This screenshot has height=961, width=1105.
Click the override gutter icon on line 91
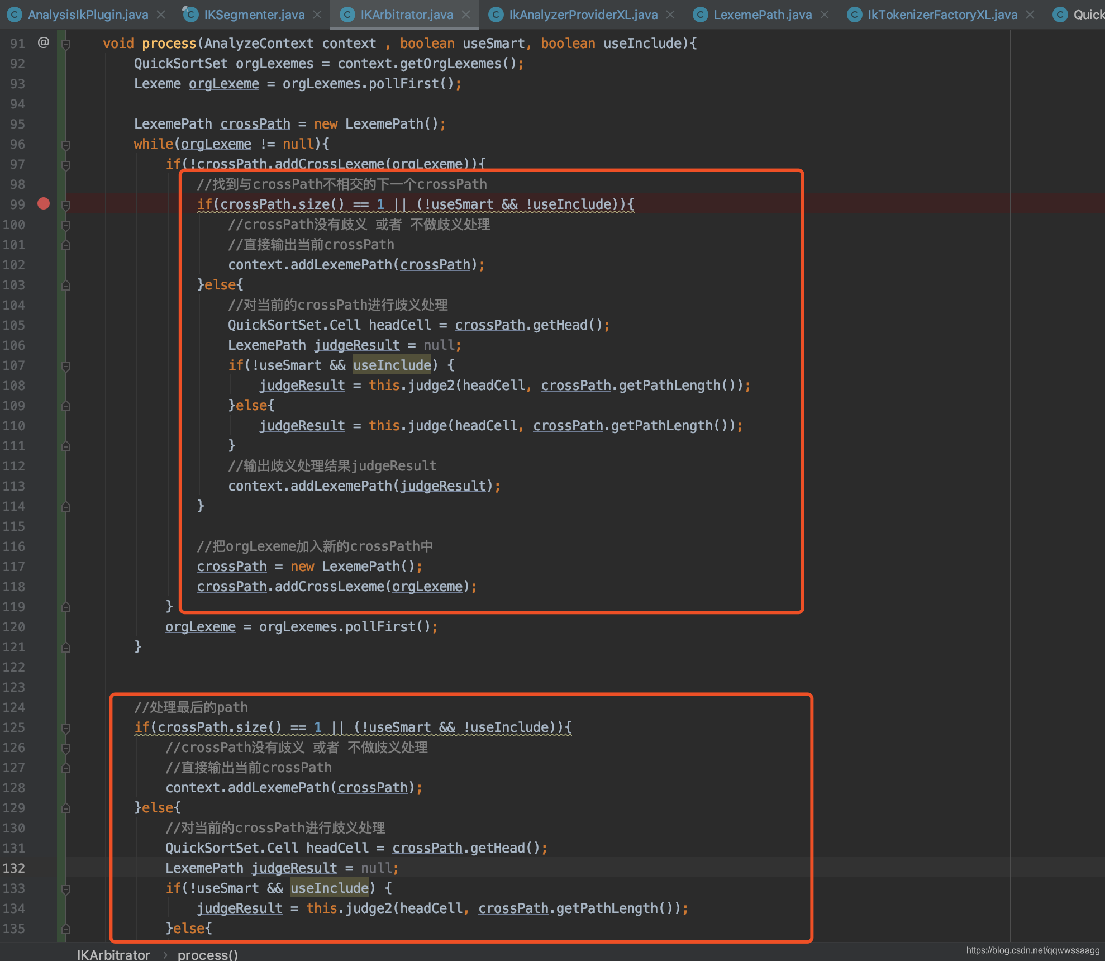tap(44, 42)
